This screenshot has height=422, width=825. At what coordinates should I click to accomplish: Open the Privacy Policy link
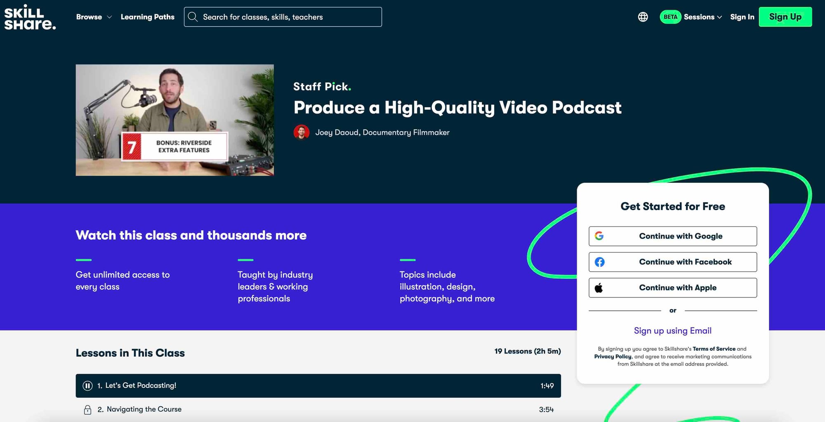(x=612, y=356)
